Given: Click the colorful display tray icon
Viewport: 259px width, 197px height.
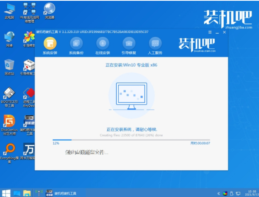Looking at the screenshot, I should coord(225,193).
